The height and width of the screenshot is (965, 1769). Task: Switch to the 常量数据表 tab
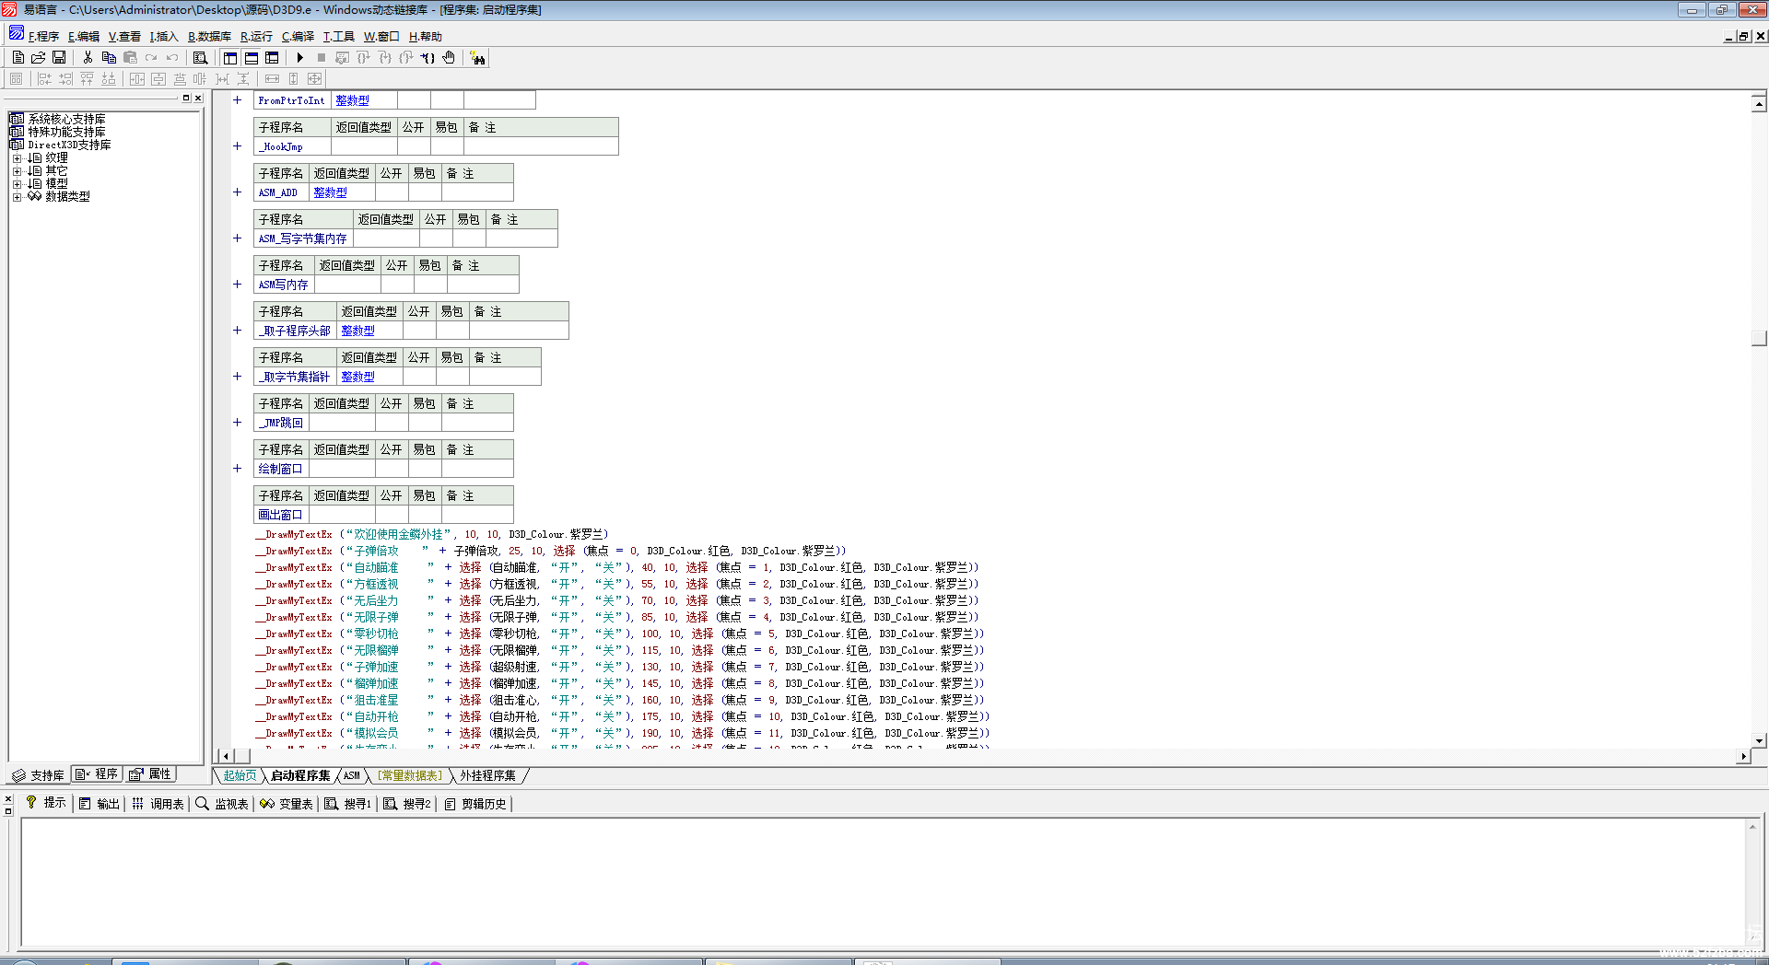tap(410, 776)
